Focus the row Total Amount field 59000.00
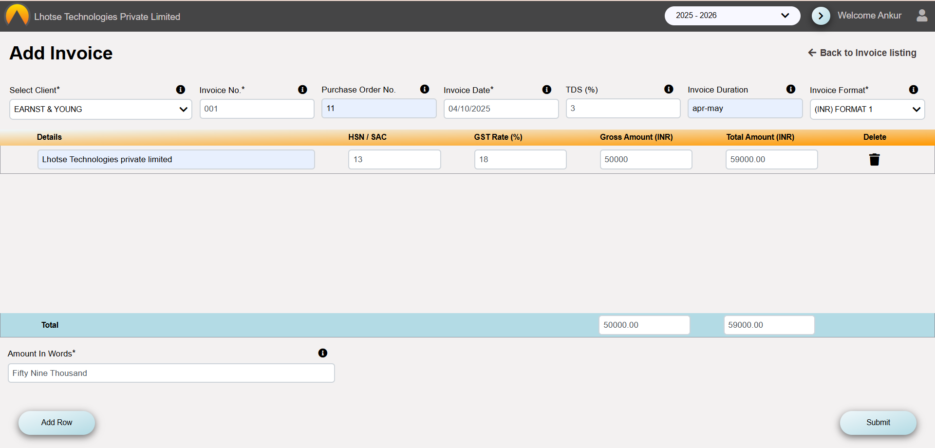This screenshot has width=935, height=448. (772, 159)
